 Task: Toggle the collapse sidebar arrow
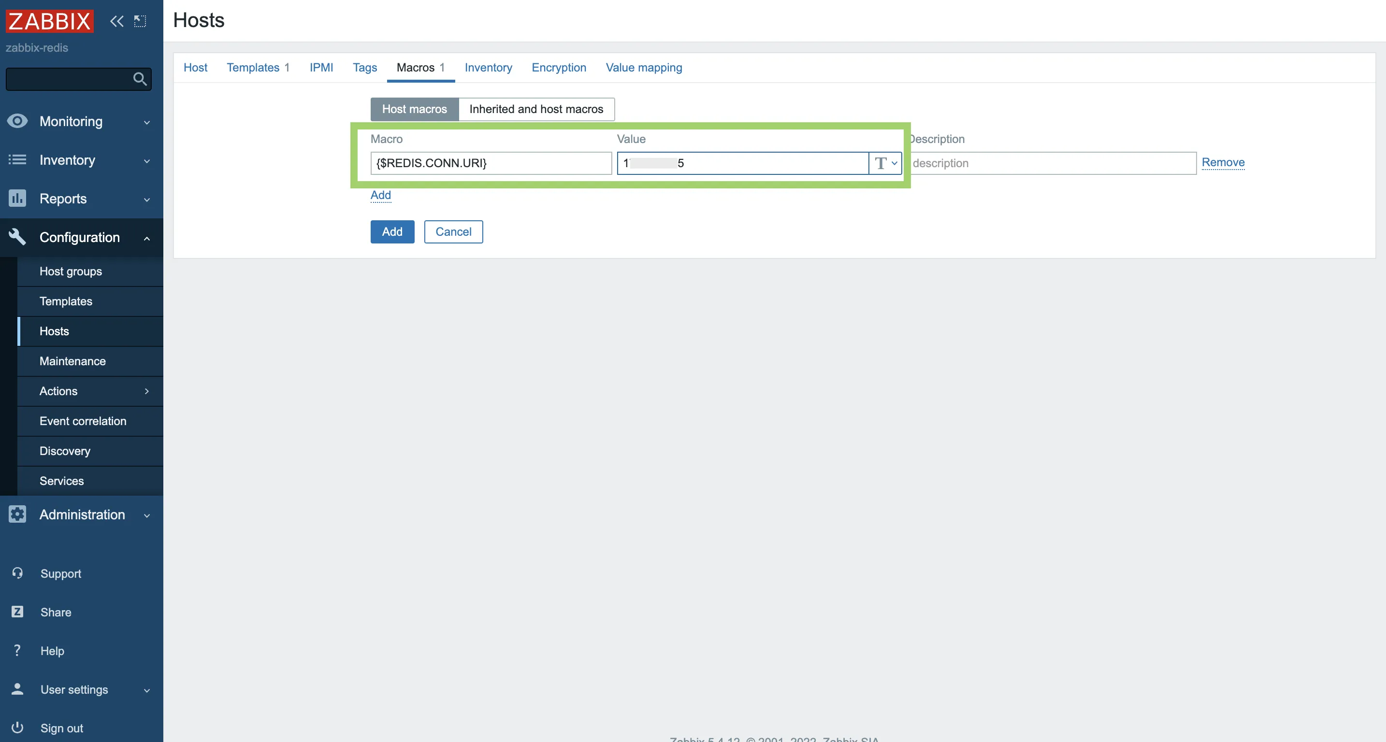tap(116, 20)
